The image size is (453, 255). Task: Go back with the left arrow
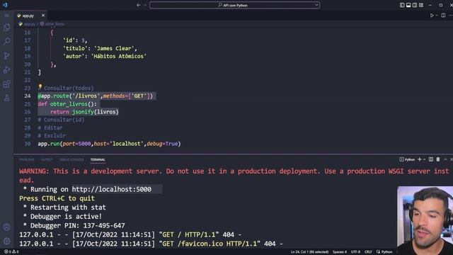click(139, 5)
